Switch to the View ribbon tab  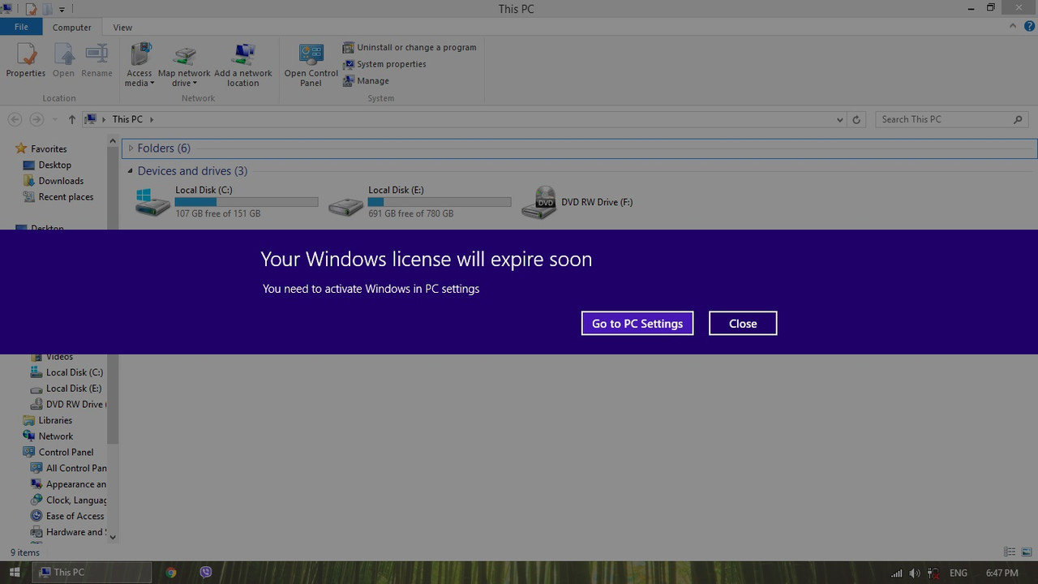(x=122, y=27)
